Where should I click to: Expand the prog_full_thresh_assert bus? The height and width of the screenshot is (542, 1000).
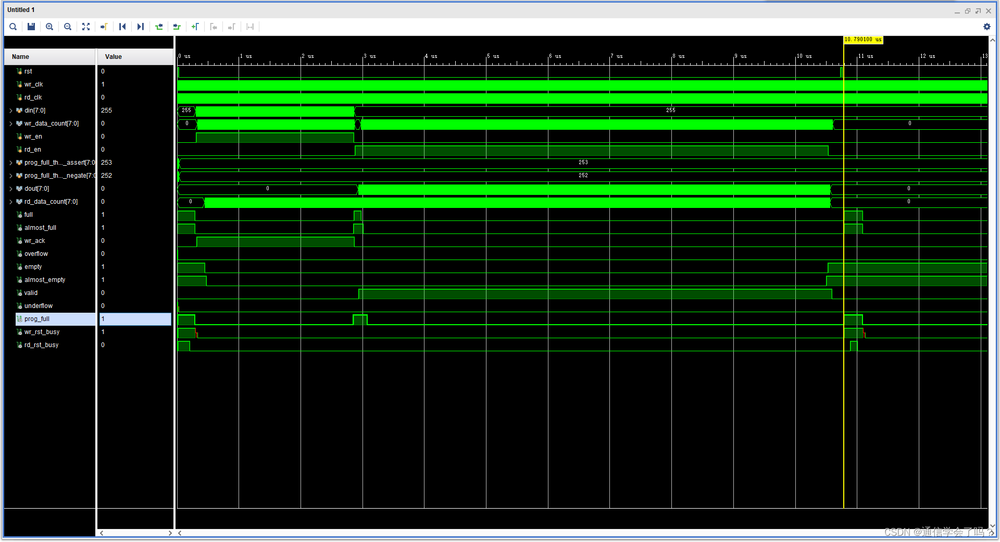pyautogui.click(x=11, y=163)
